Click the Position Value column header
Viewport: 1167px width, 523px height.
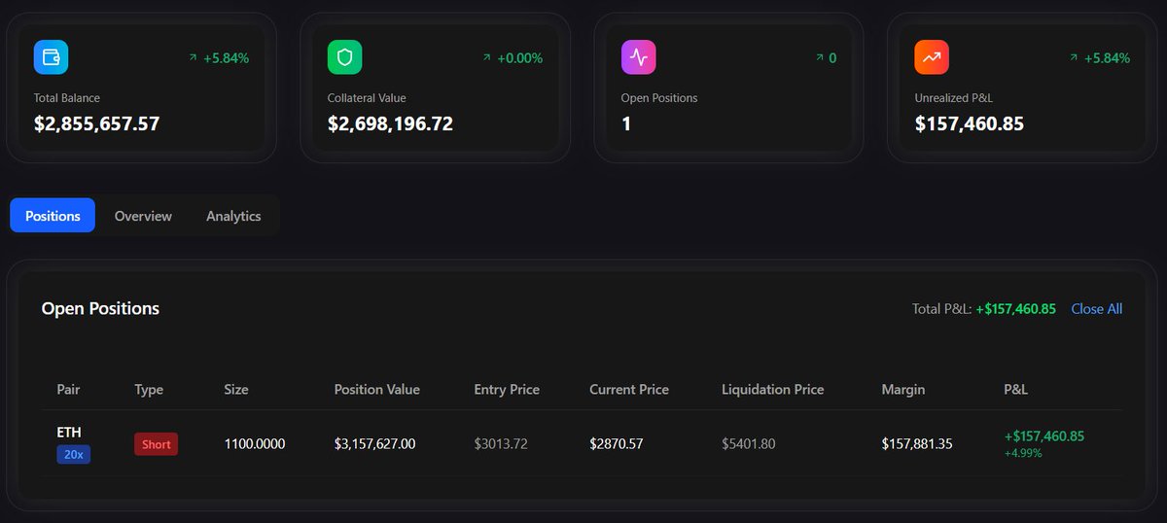pyautogui.click(x=376, y=389)
